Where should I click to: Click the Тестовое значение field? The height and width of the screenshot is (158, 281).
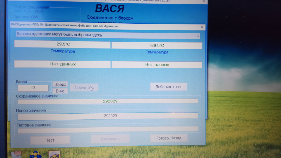point(108,129)
